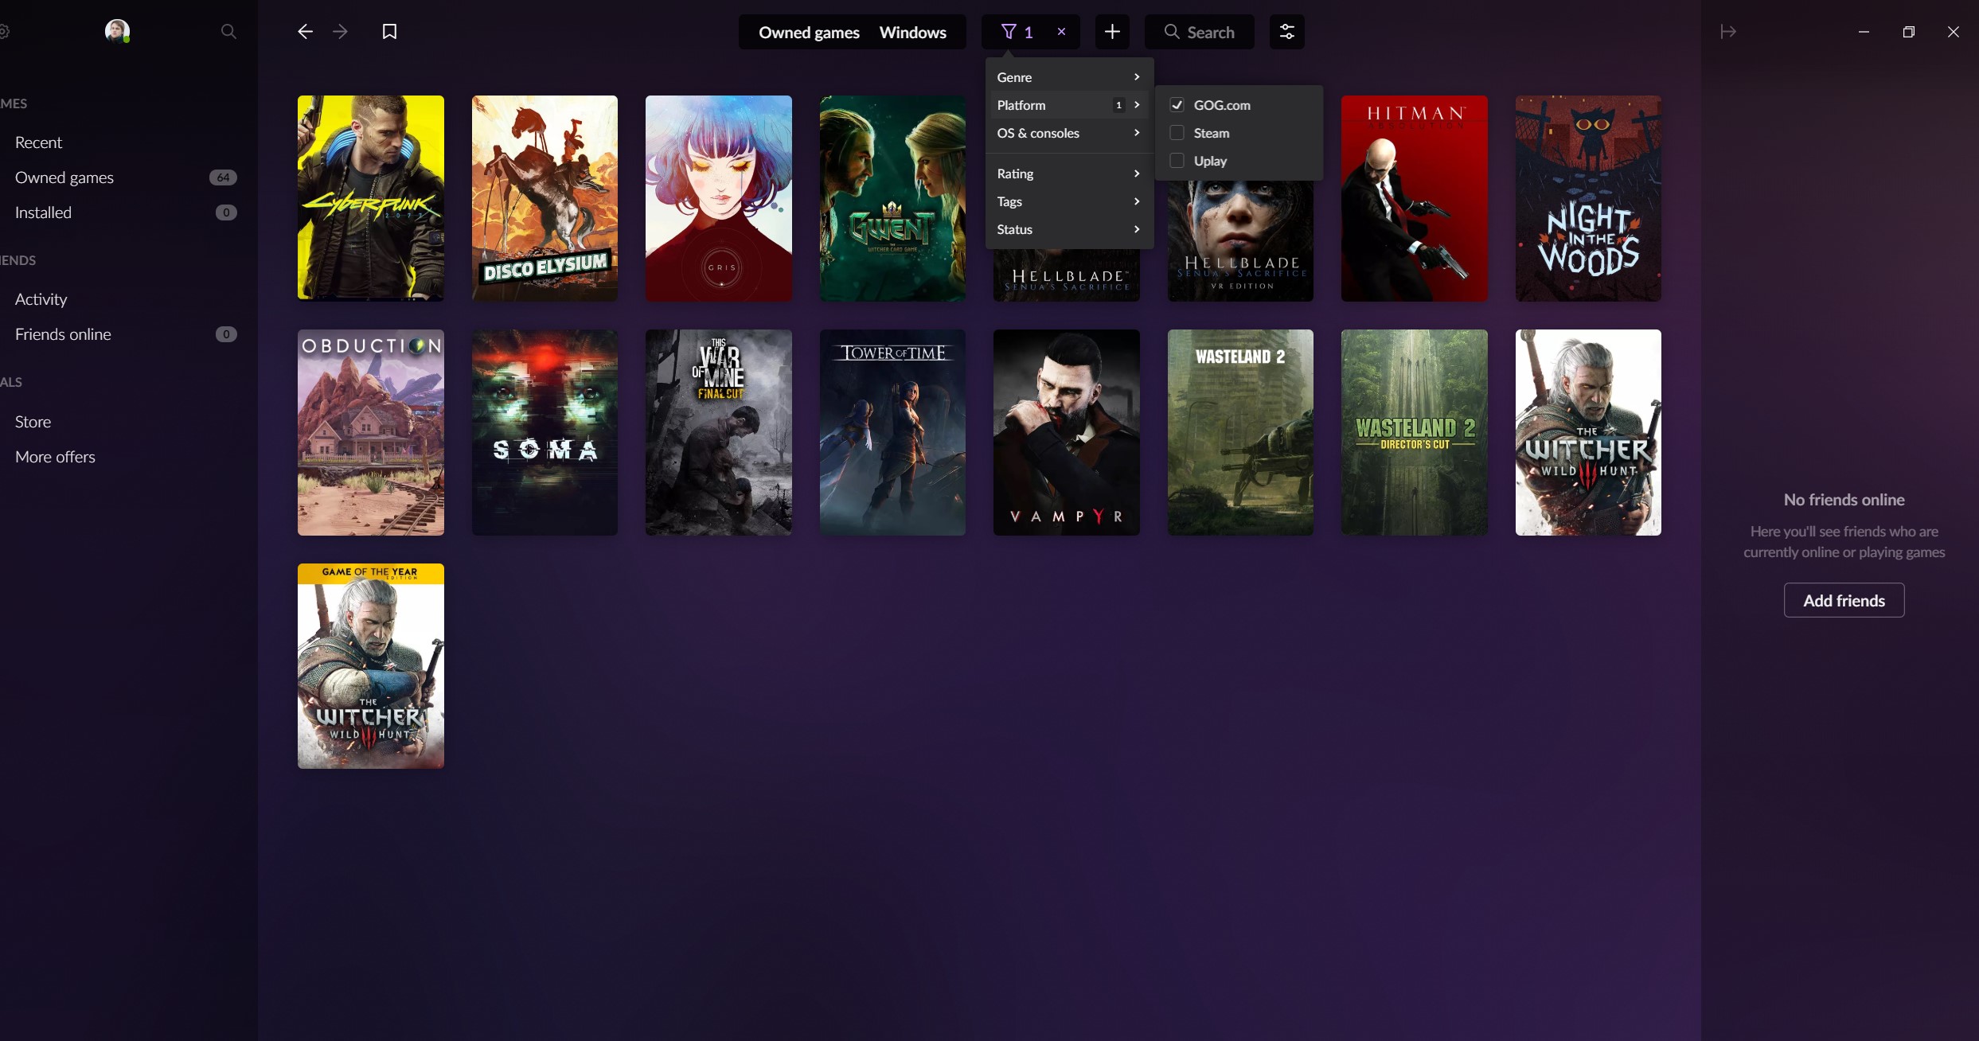
Task: Minimize the GOG Galaxy window
Action: click(1864, 32)
